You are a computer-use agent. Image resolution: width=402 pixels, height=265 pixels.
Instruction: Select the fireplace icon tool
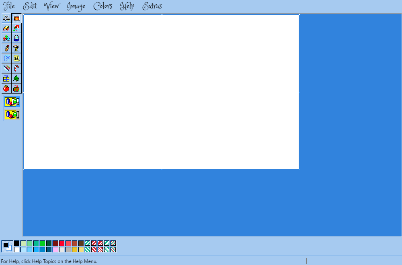tap(16, 18)
